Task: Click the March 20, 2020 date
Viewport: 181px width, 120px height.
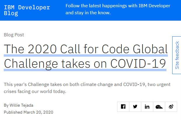Action: pos(38,112)
